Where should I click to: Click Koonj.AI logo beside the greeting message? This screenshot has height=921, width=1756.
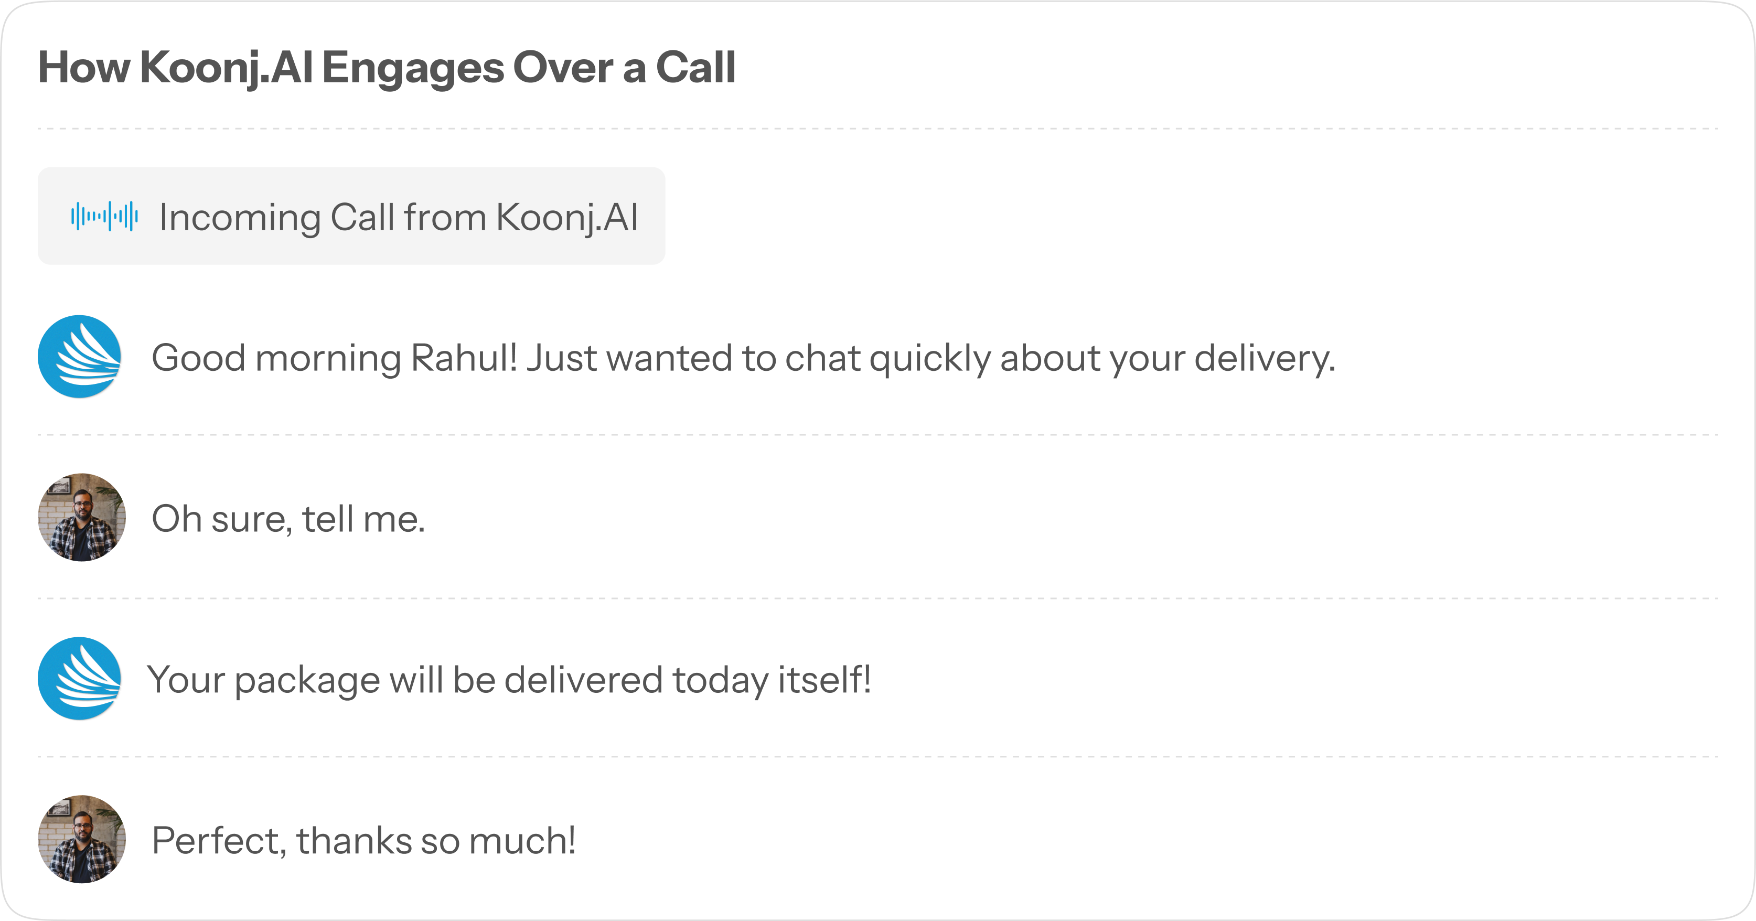(x=80, y=357)
